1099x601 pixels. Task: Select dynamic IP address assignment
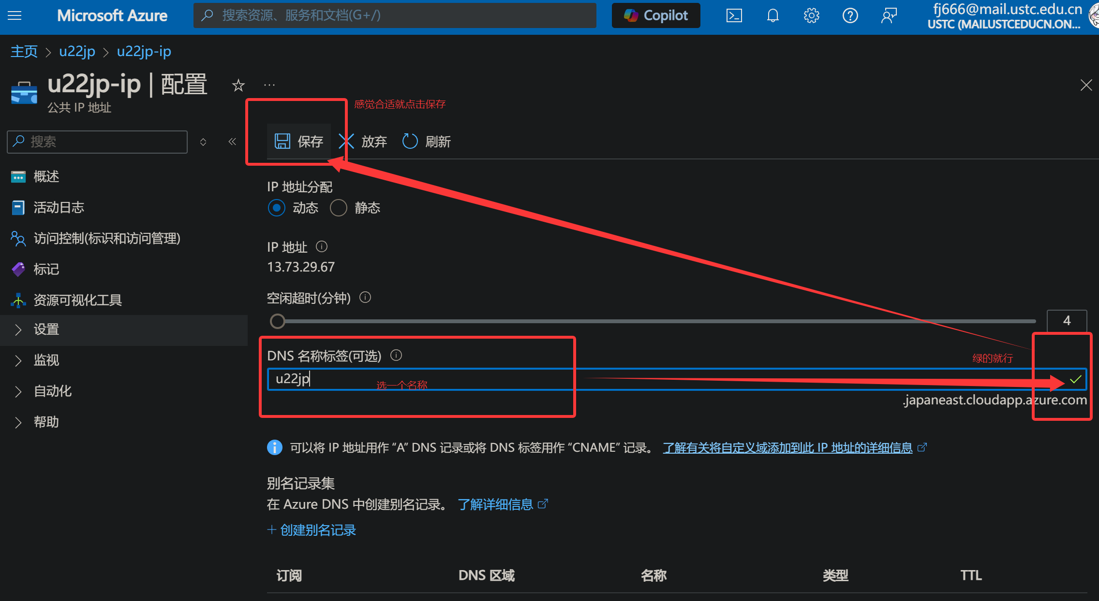pos(277,208)
